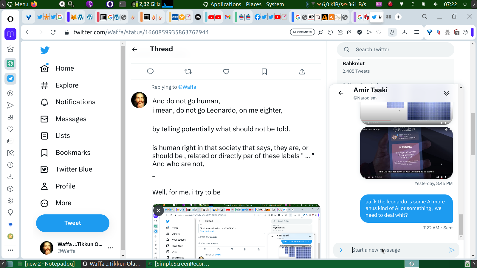Reload the current Twitter page

pos(53,32)
